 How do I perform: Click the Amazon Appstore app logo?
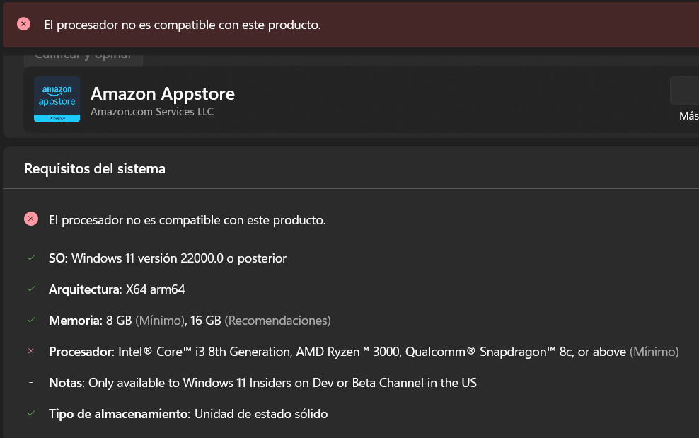point(57,99)
